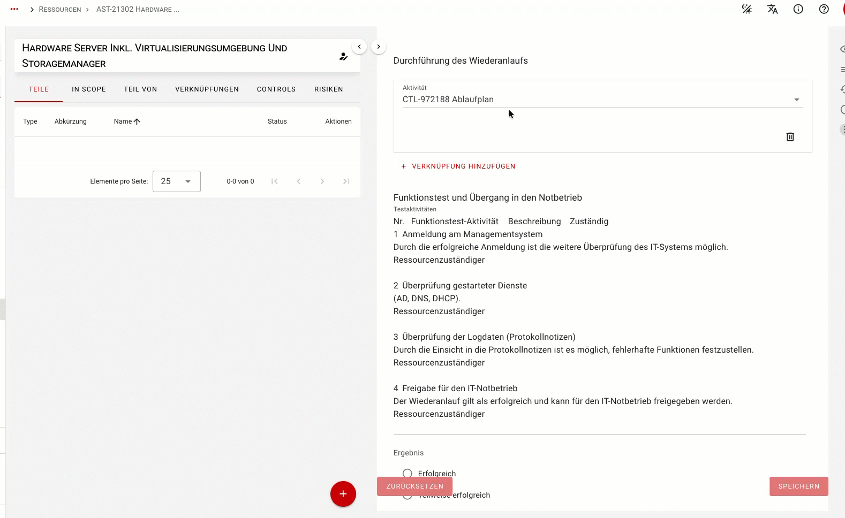
Task: Edit the hardware server title via pencil icon
Action: (343, 56)
